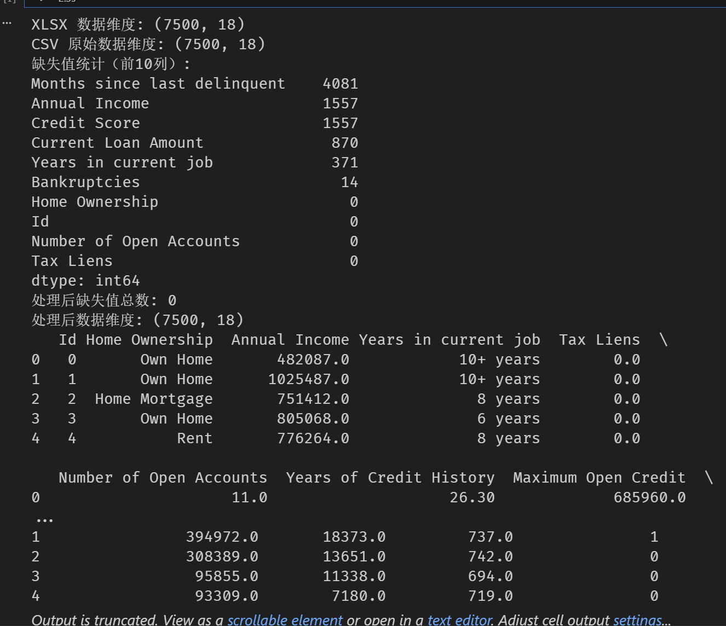Image resolution: width=726 pixels, height=626 pixels.
Task: Click the 'XLSX 数据维度' output line
Action: 138,25
